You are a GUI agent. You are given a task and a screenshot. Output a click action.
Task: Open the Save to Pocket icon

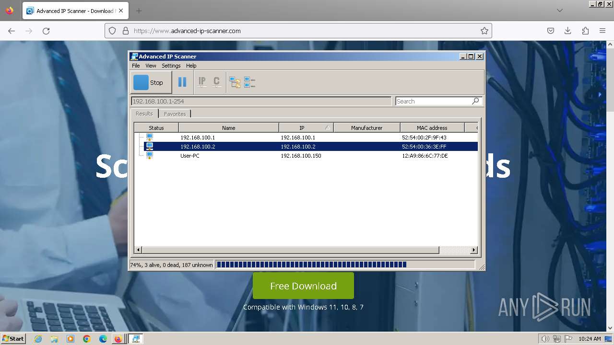(x=551, y=31)
